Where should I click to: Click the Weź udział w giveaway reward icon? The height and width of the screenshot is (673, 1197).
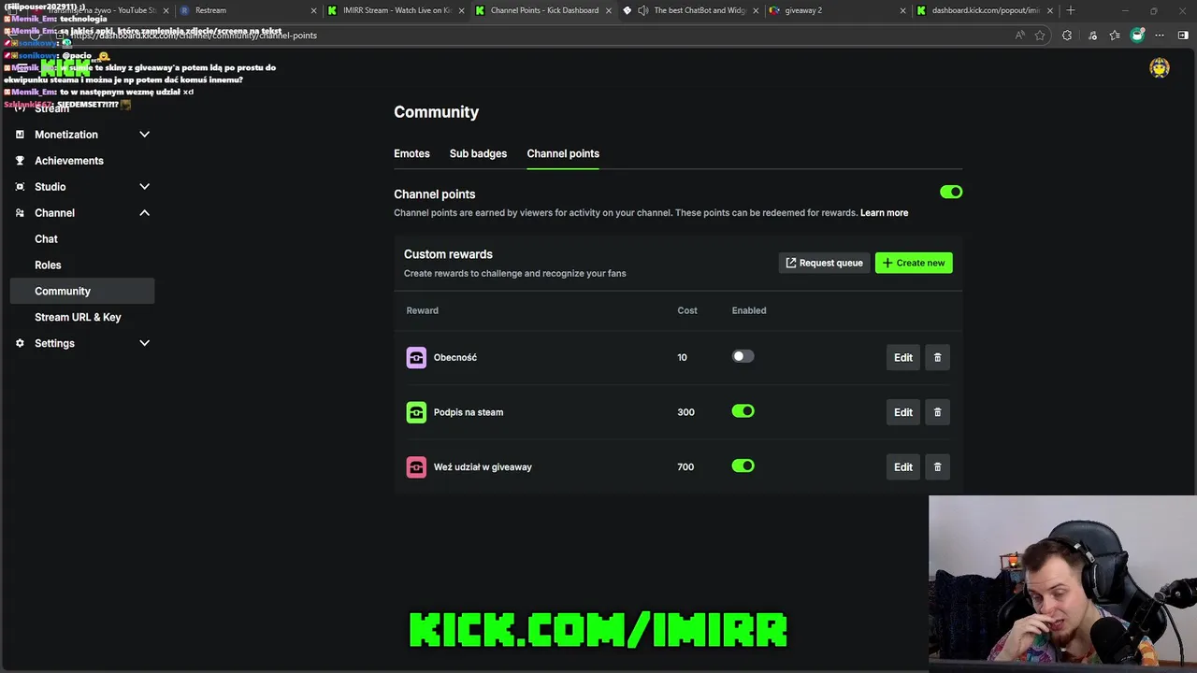[416, 466]
